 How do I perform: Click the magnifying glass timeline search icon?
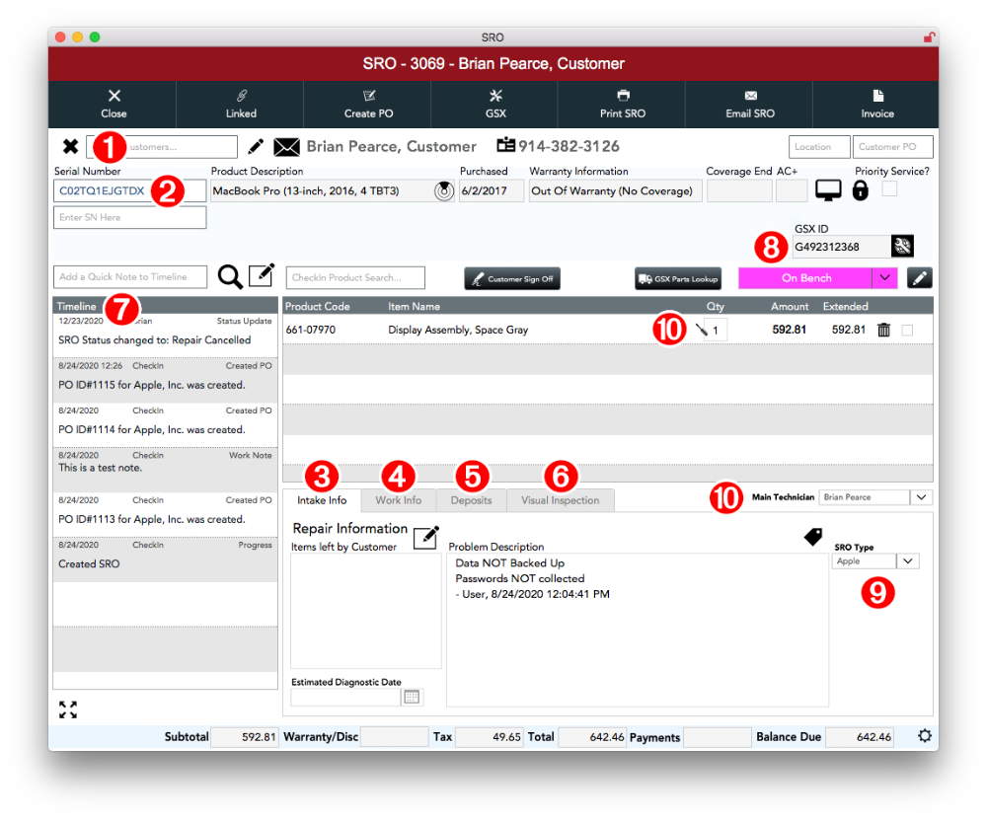tap(230, 277)
